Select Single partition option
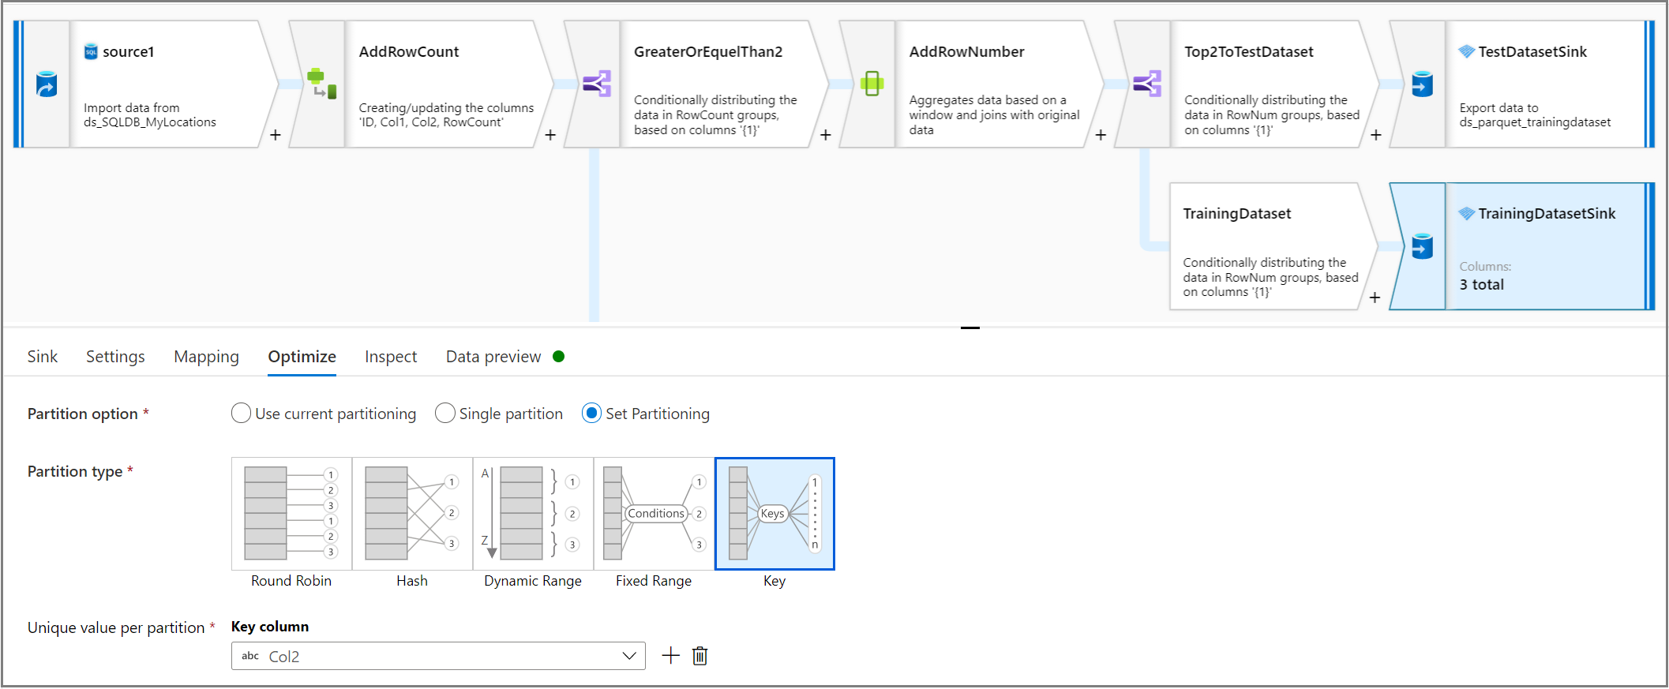 click(445, 414)
